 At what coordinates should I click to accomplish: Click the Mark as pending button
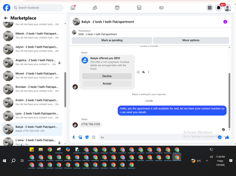pyautogui.click(x=112, y=40)
